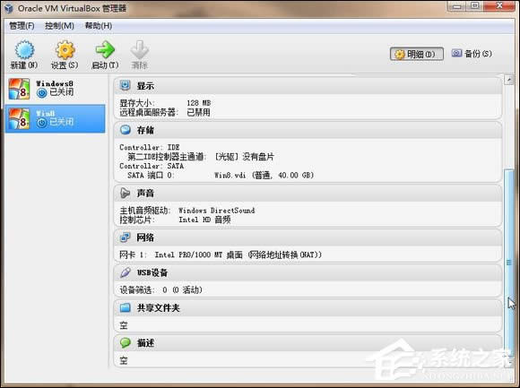520x388 pixels.
Task: Click the 设备筛选 0 (0 活动) line
Action: click(x=160, y=290)
